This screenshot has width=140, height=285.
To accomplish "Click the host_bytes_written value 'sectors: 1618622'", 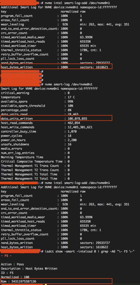I will coord(94,247).
